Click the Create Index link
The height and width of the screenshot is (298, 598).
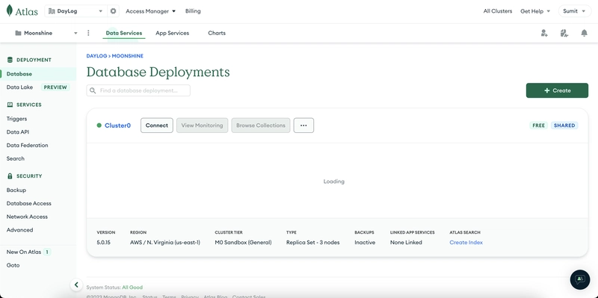pyautogui.click(x=466, y=243)
